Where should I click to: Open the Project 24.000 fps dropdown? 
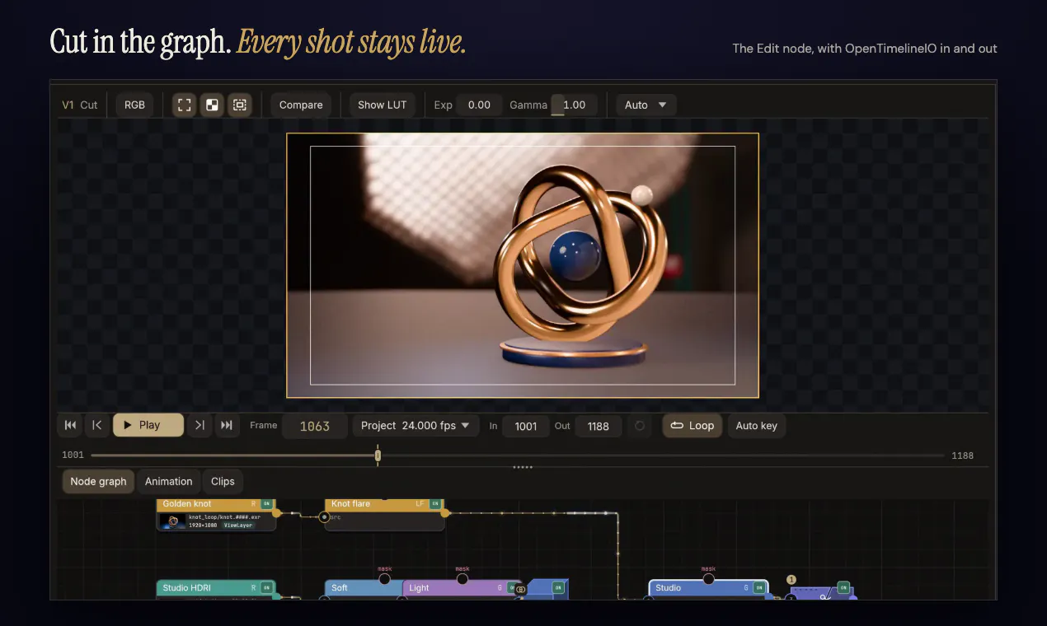(416, 425)
